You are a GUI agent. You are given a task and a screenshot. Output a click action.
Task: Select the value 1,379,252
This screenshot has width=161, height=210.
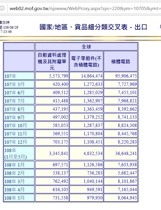(x=93, y=117)
